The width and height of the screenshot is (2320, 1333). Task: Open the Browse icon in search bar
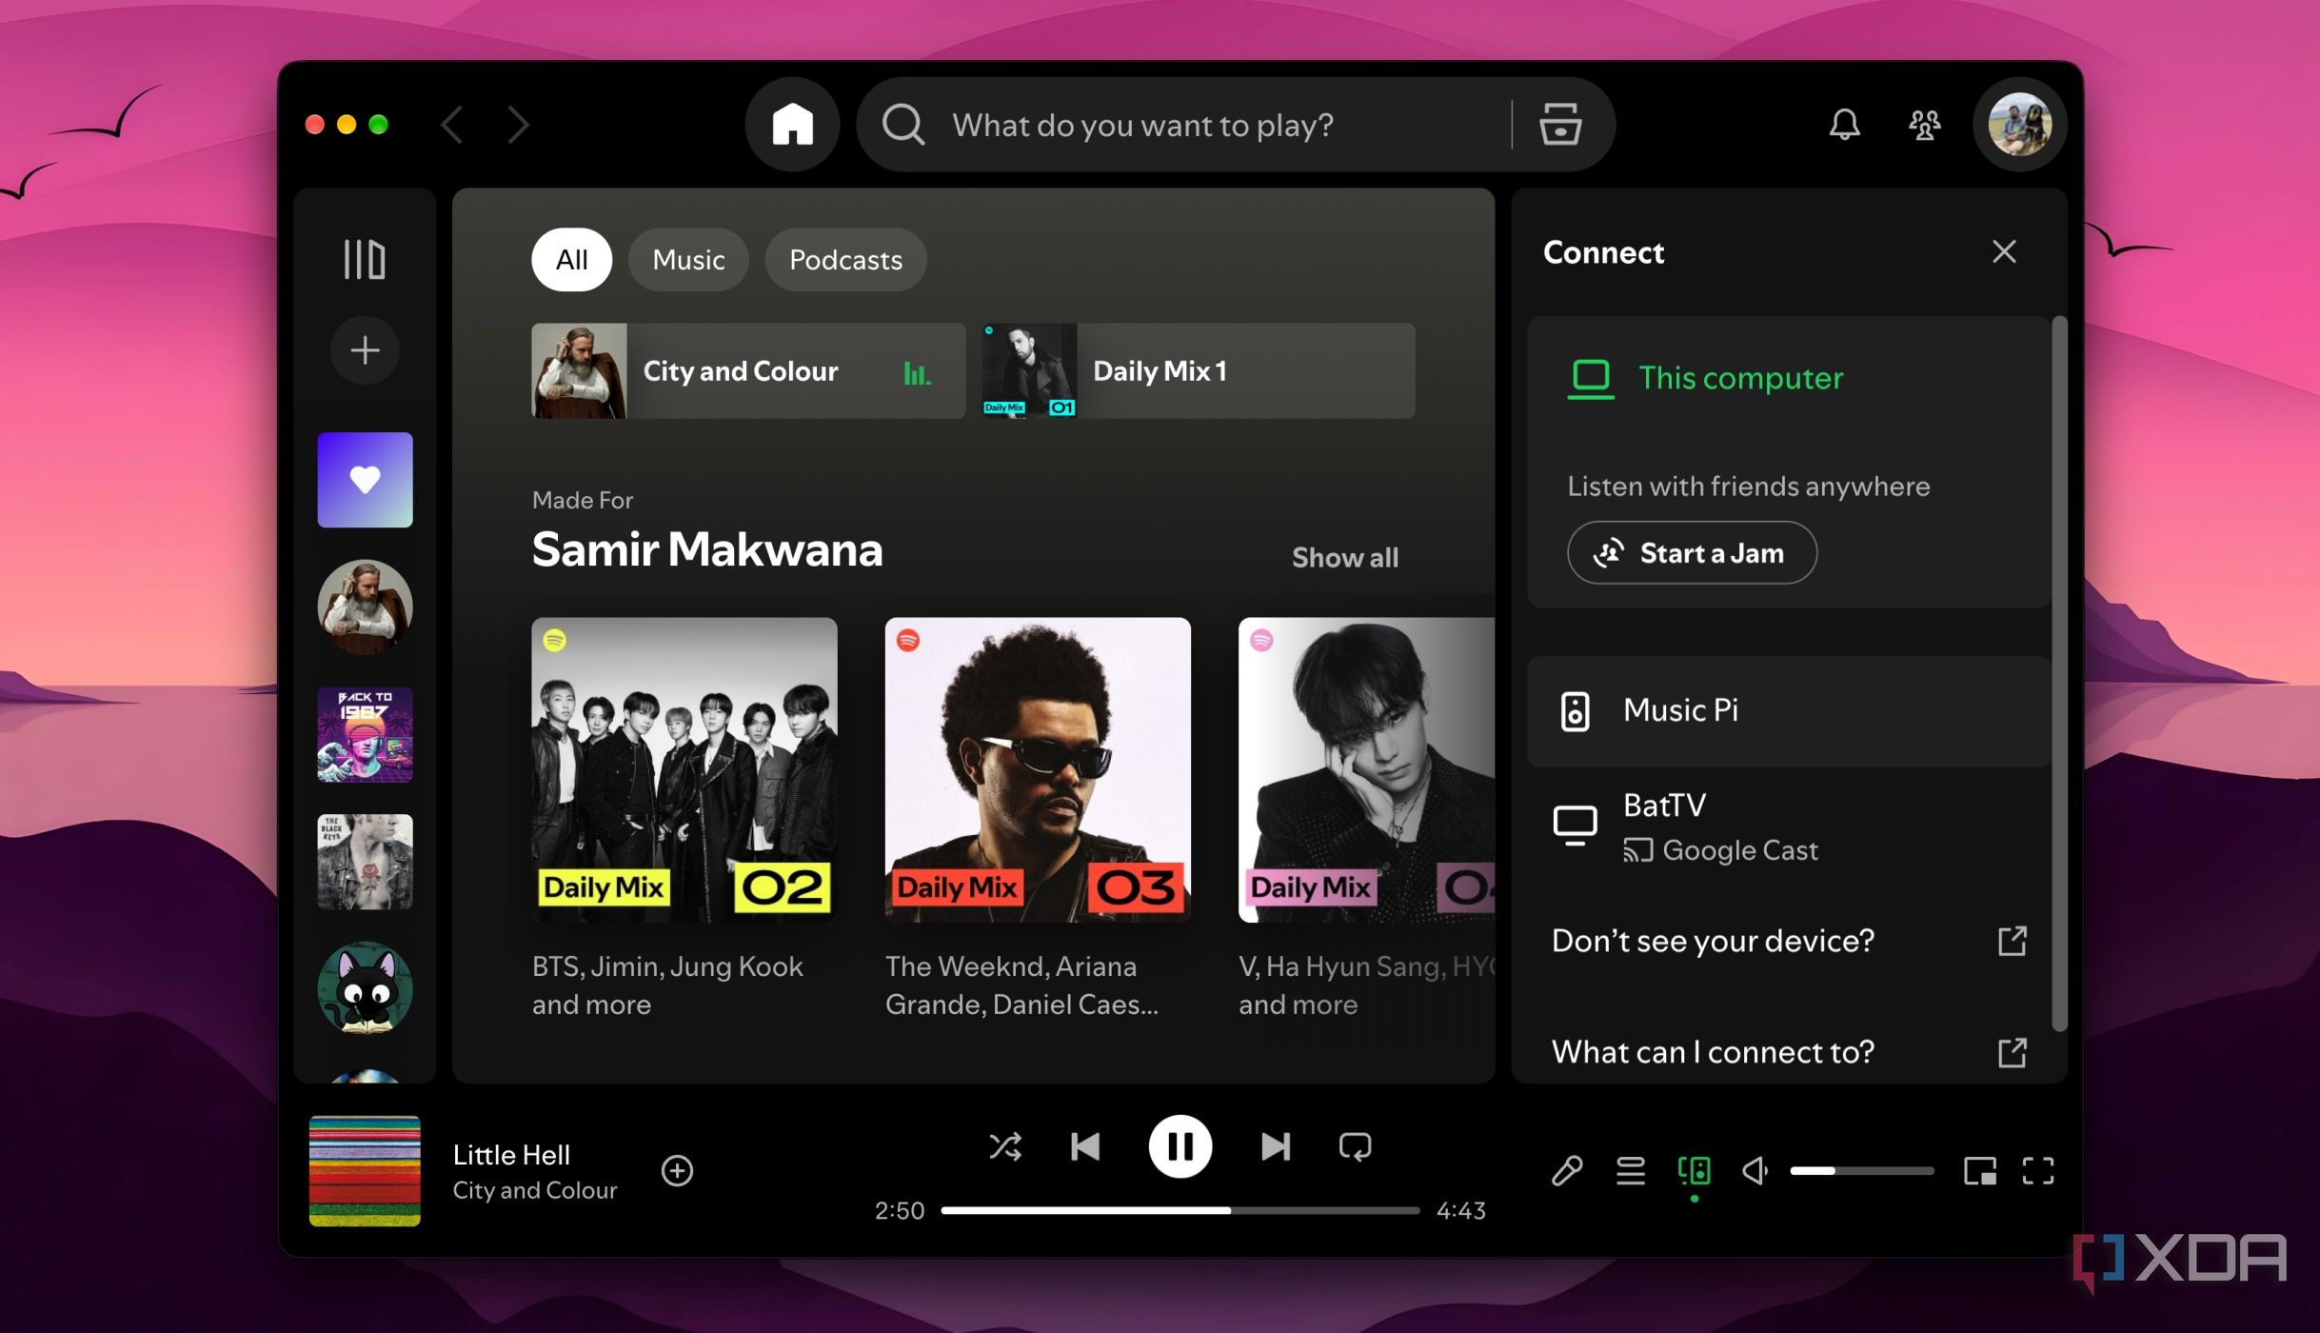1560,125
